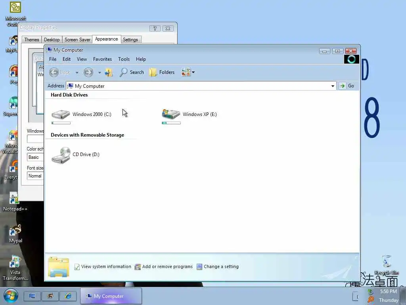Open Screen Saver tab in Display Properties

(77, 40)
